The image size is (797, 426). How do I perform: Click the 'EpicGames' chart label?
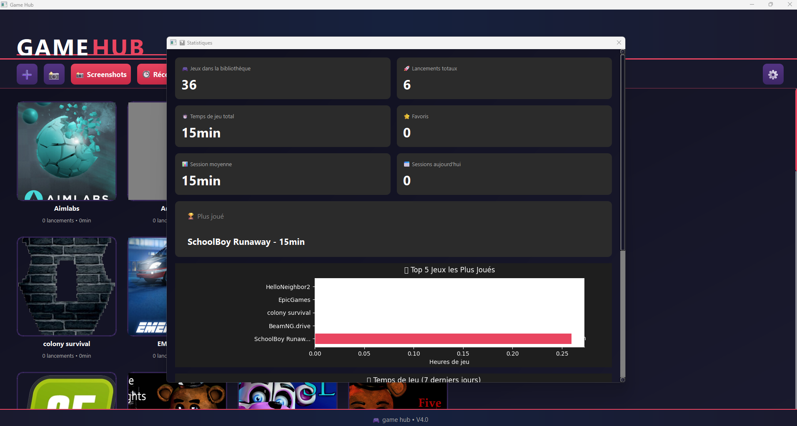pyautogui.click(x=294, y=300)
